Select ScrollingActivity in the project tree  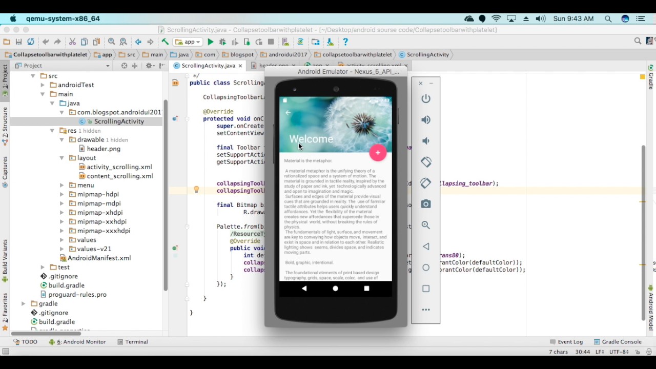(119, 121)
